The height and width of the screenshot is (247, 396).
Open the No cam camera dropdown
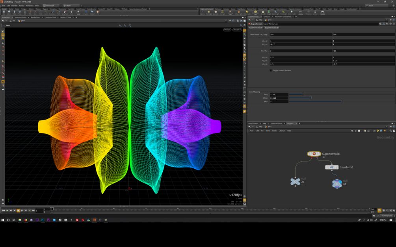[237, 29]
